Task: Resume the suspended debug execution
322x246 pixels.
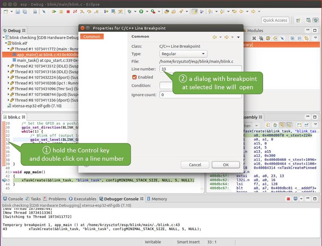Action: [54, 11]
